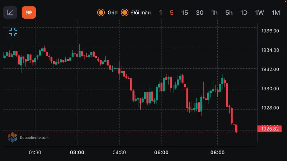Click the Dubaotiente.com logo icon

[13, 137]
